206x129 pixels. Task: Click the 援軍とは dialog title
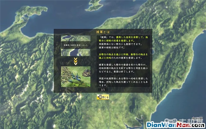click(x=103, y=32)
